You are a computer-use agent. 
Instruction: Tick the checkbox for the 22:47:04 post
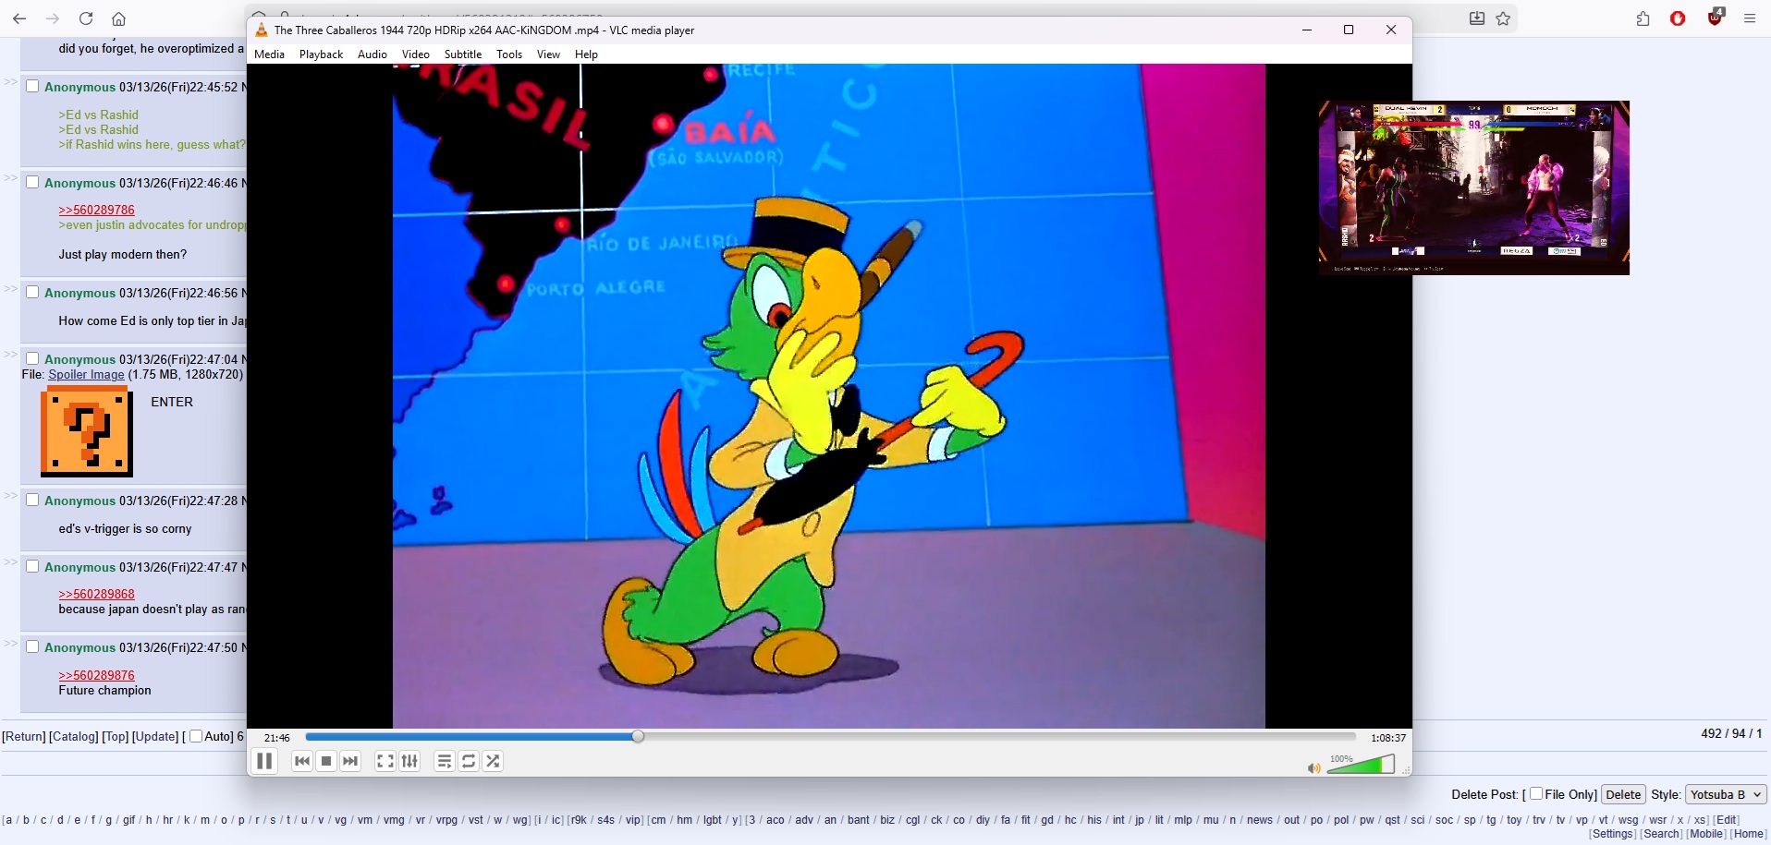point(32,358)
